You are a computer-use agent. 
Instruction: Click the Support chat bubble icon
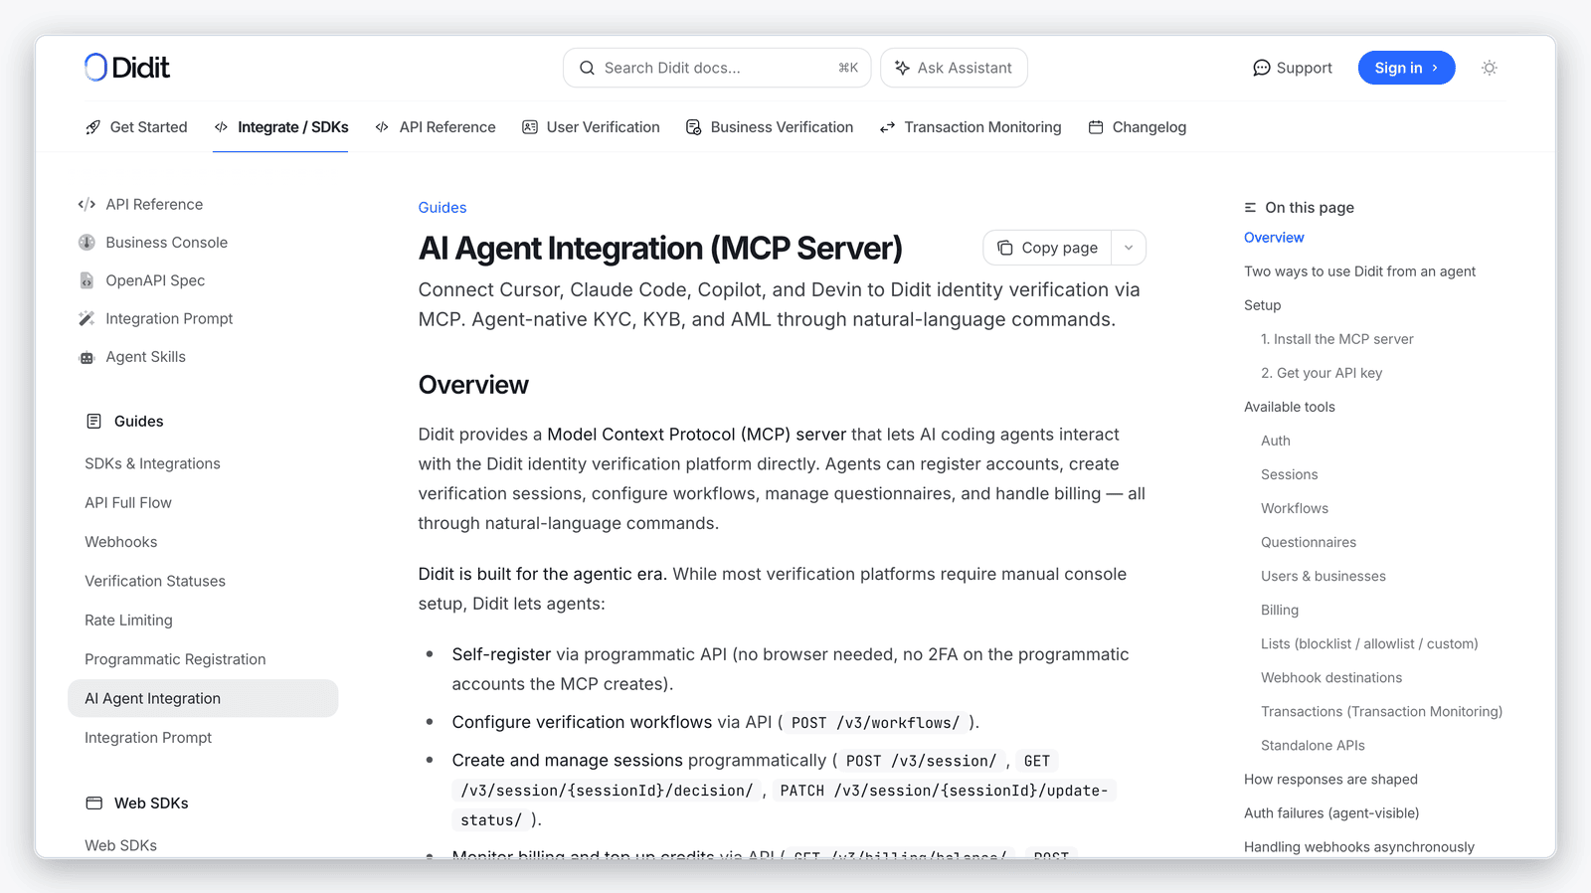(x=1261, y=68)
